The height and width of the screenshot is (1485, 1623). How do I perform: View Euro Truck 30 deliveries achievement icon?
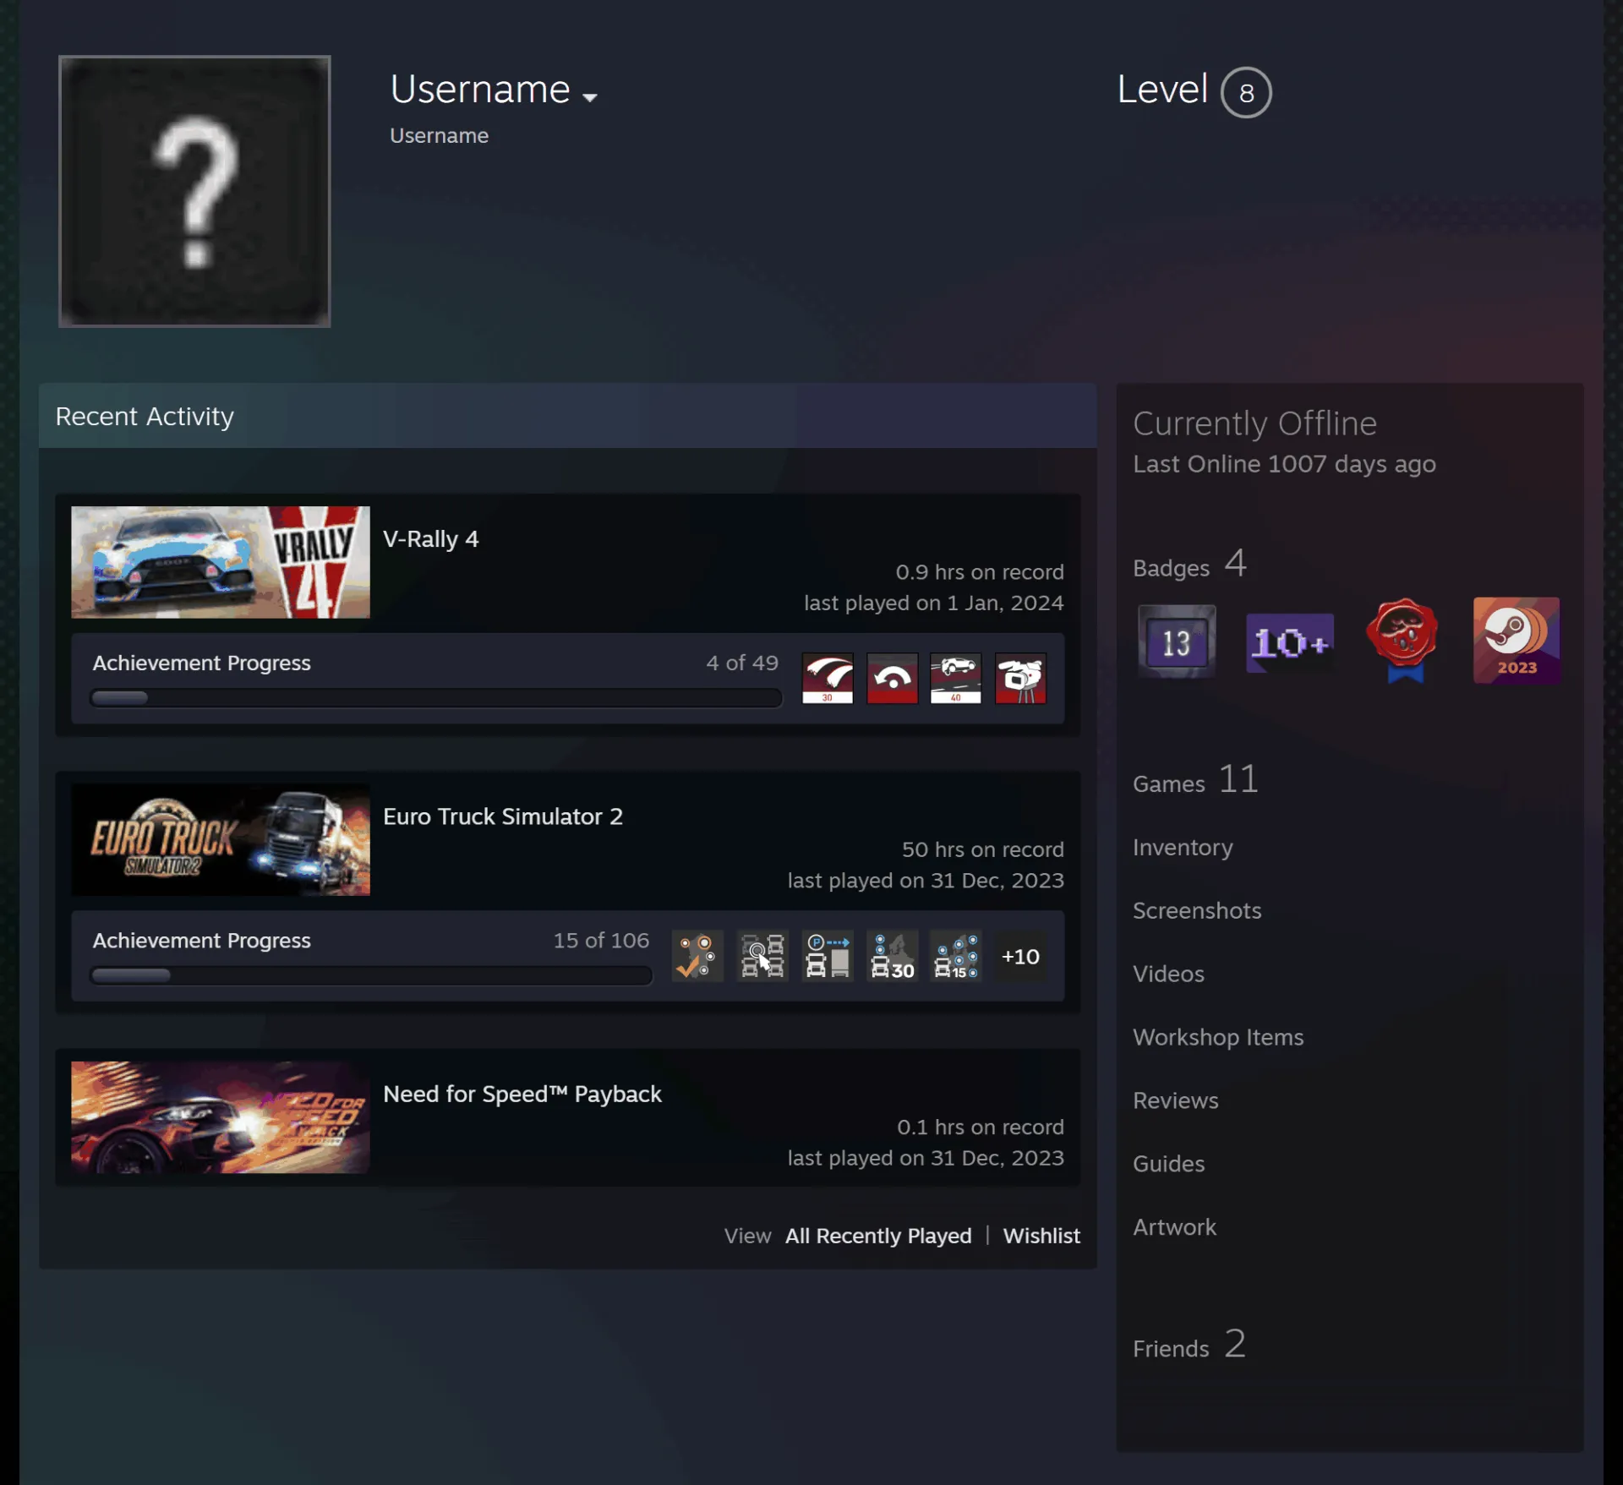pyautogui.click(x=892, y=956)
